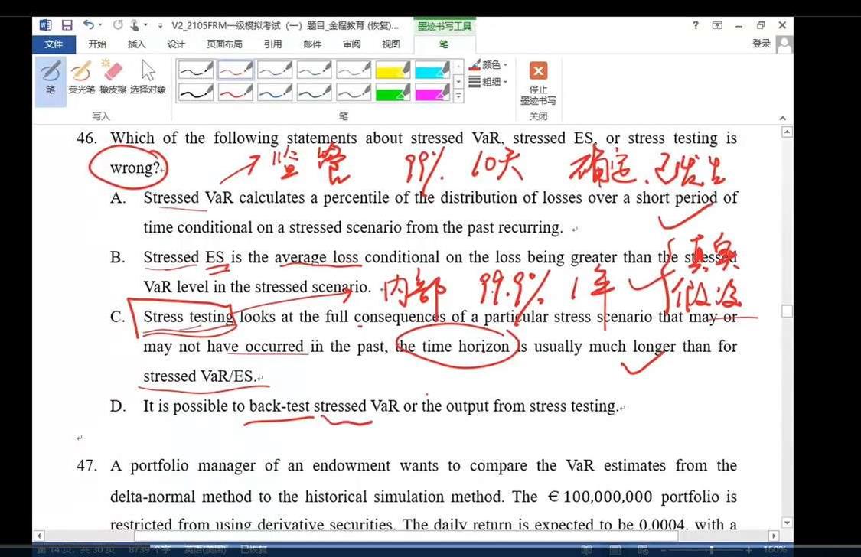The width and height of the screenshot is (861, 557).
Task: Undo the last ink stroke
Action: pos(89,24)
